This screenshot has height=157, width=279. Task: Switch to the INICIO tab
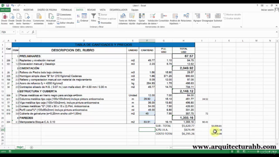click(x=16, y=10)
